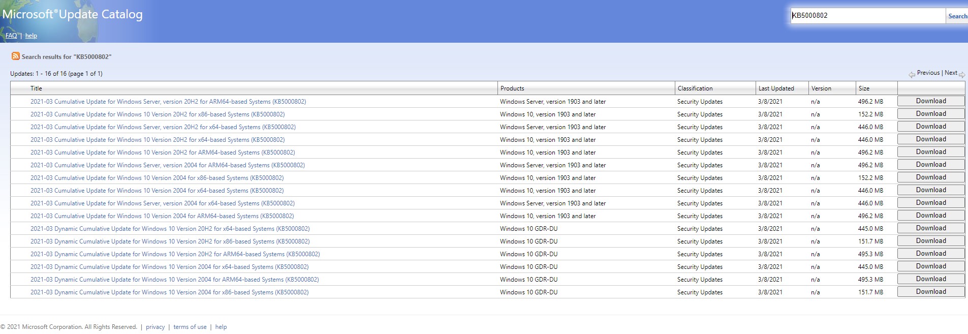Image resolution: width=968 pixels, height=334 pixels.
Task: Open Windows Server 2004 ARM64 cumulative update
Action: pos(168,165)
